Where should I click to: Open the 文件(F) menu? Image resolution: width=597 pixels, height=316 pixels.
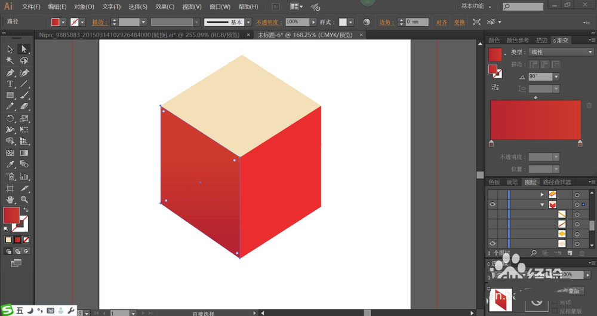coord(31,7)
